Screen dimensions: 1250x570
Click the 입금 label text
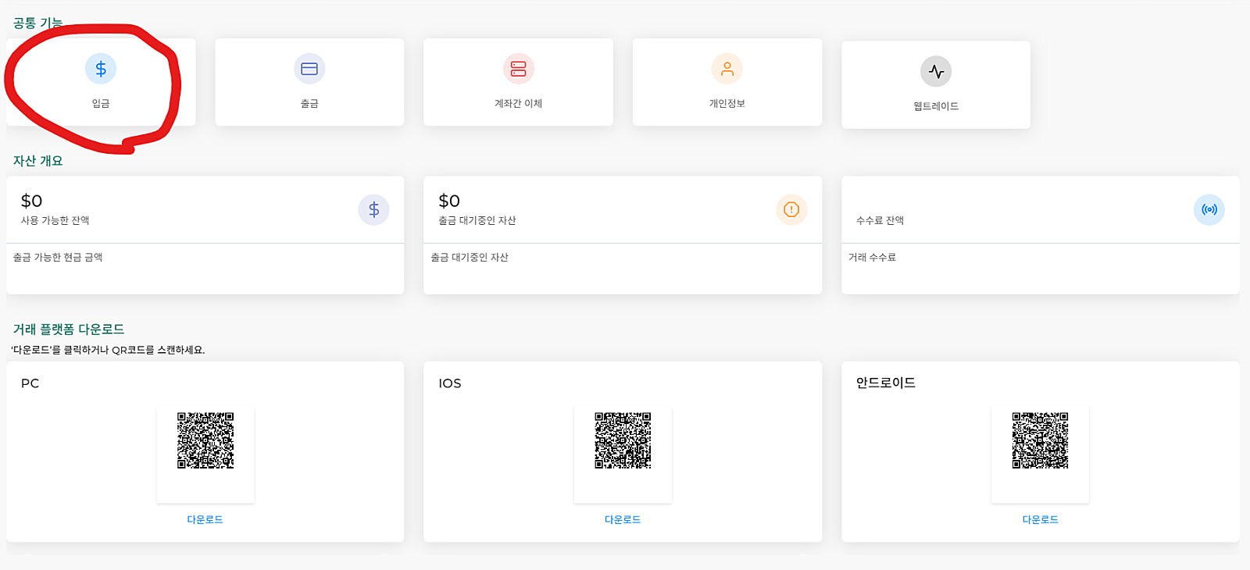pos(101,103)
